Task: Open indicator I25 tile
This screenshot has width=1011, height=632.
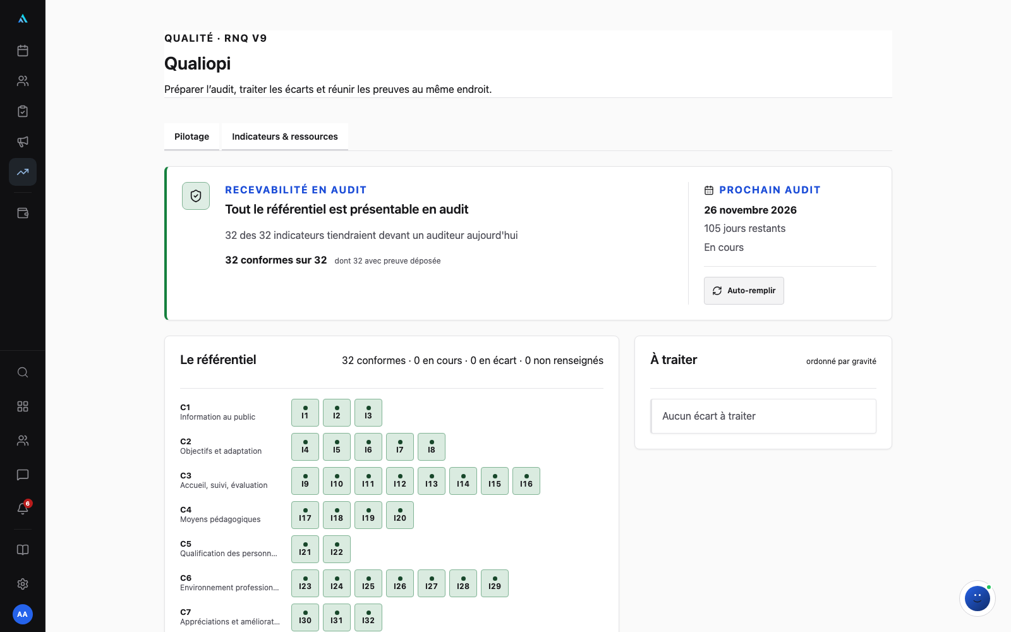Action: coord(368,583)
